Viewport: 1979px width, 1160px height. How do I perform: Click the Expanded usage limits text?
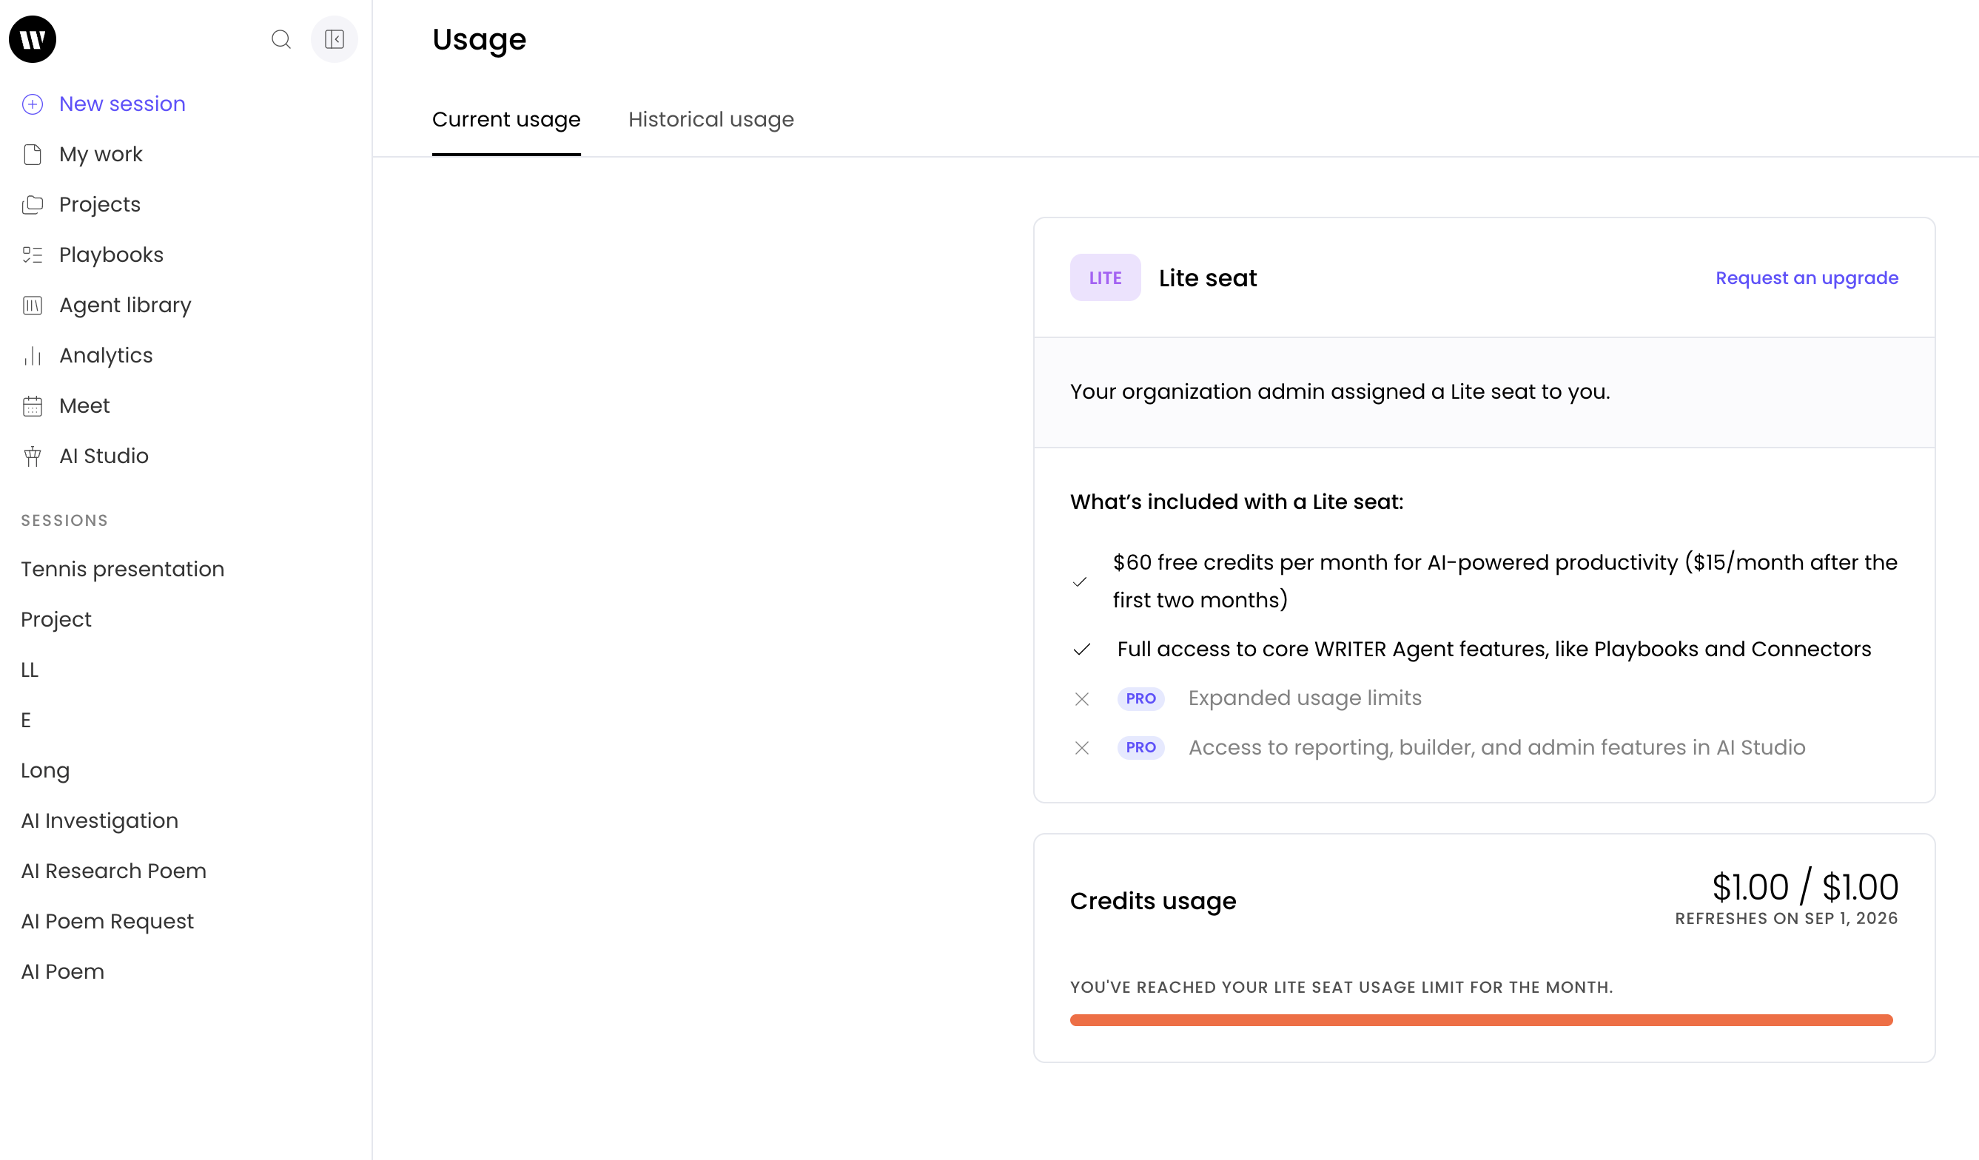(x=1305, y=698)
